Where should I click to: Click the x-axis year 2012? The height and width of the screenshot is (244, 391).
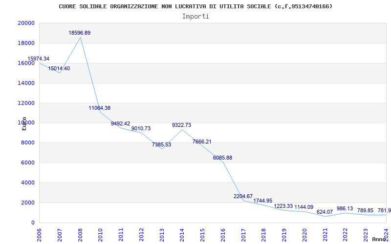[141, 235]
